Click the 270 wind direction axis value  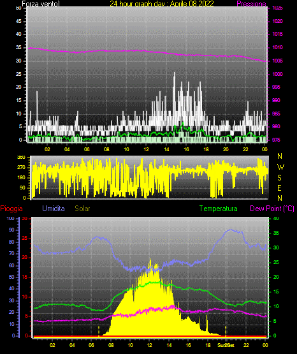(x=21, y=168)
